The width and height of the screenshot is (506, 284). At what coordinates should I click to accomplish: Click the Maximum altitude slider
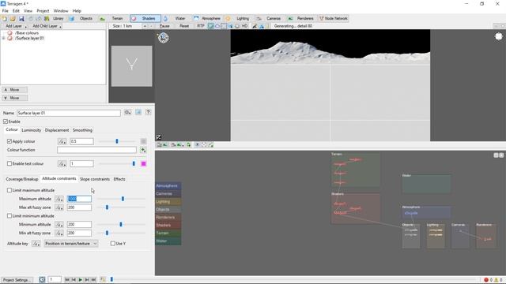(x=121, y=199)
